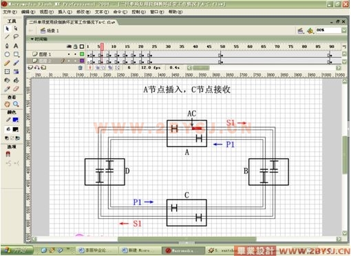Collapse the 时间轴 timeline panel

[32, 39]
